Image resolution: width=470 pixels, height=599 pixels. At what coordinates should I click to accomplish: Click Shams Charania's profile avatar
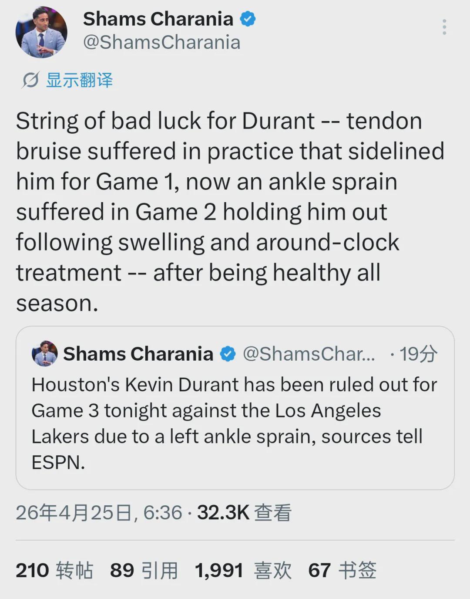coord(41,32)
